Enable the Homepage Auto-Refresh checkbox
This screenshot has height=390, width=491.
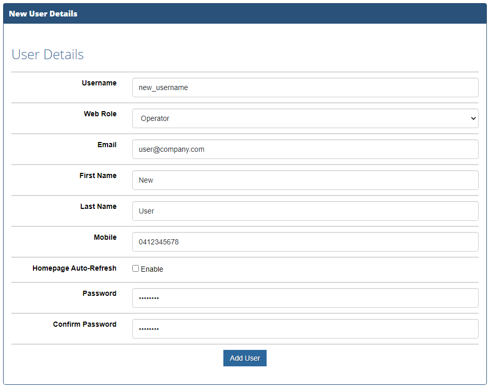tap(135, 269)
